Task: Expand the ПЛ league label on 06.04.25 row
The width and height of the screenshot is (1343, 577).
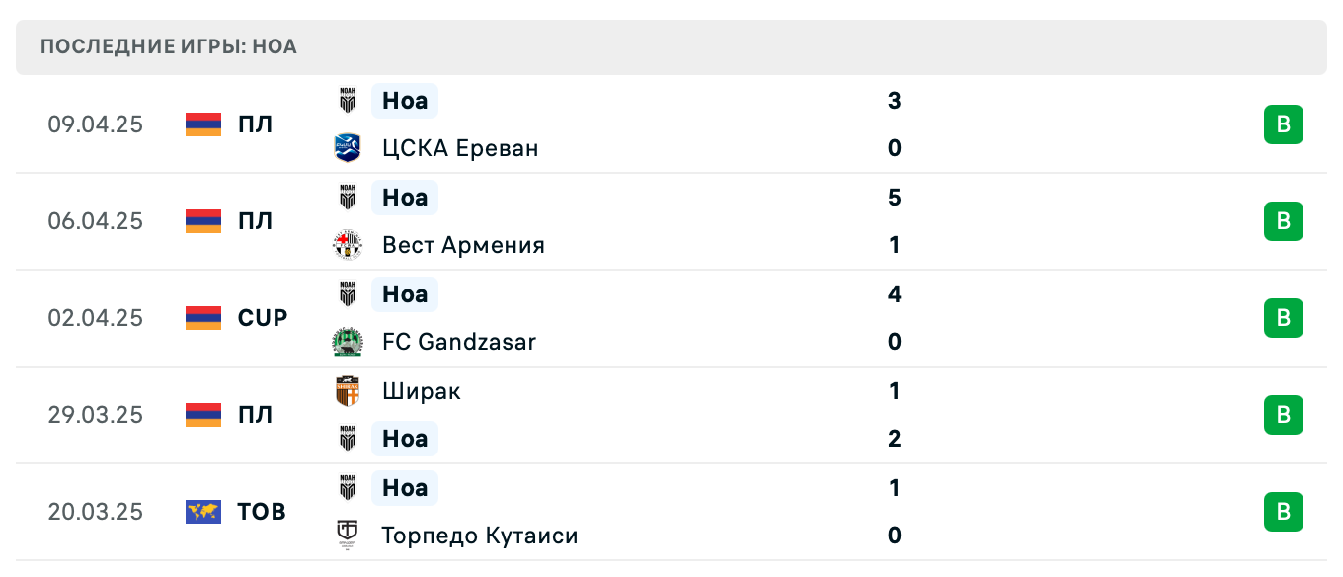Action: tap(257, 220)
